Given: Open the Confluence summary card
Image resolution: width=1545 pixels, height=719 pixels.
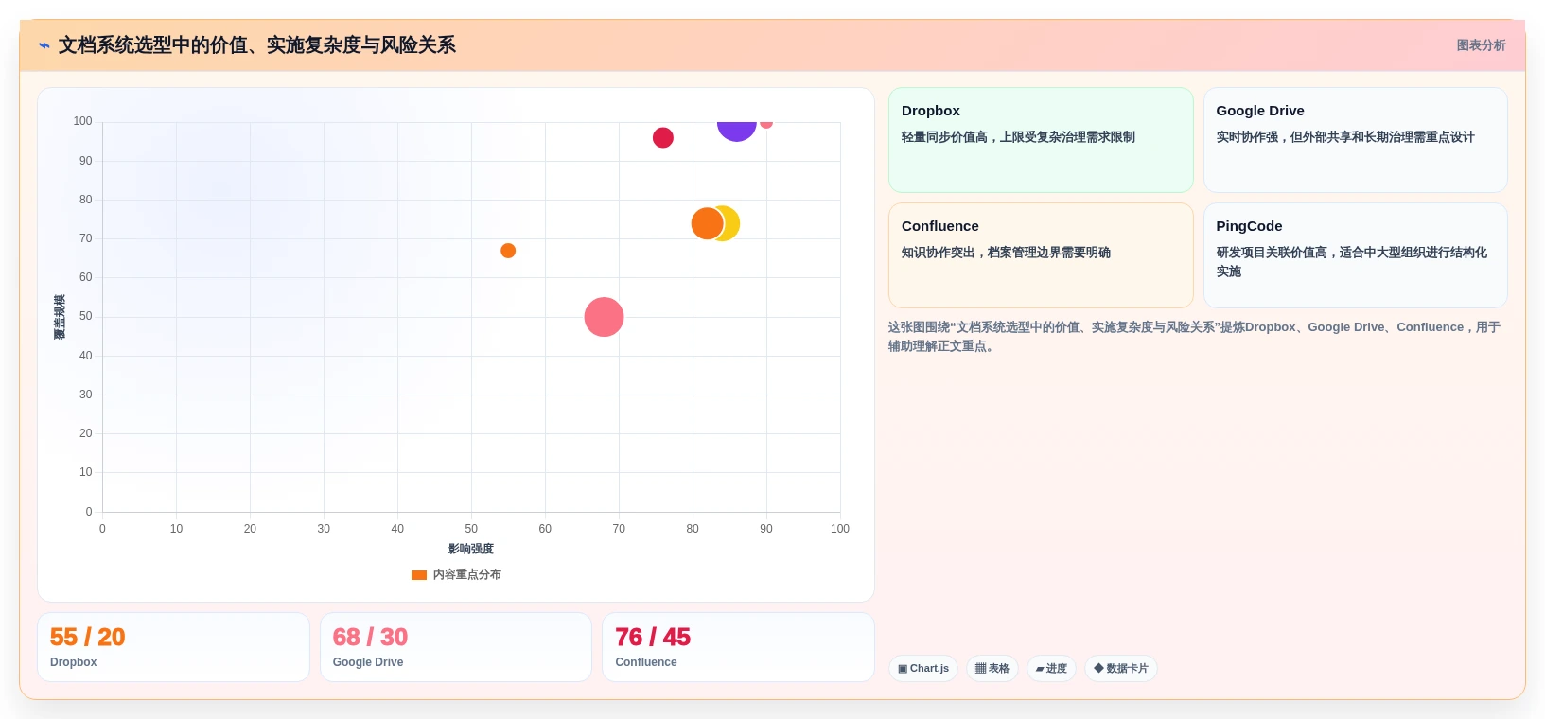Looking at the screenshot, I should pyautogui.click(x=1041, y=255).
